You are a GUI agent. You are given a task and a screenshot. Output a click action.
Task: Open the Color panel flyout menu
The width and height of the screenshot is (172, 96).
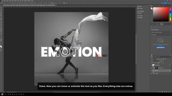click(x=171, y=6)
